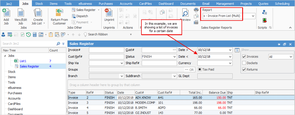This screenshot has height=115, width=295.
Task: Toggle the Tax Paid checkbox
Action: [200, 69]
